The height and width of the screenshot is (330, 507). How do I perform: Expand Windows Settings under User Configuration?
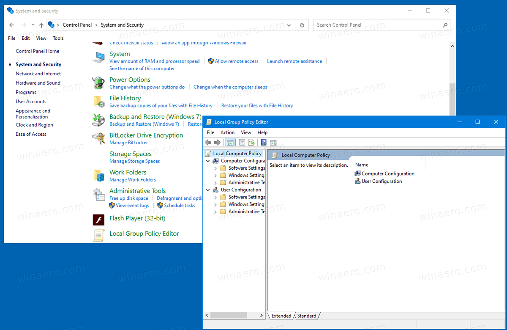(x=215, y=204)
